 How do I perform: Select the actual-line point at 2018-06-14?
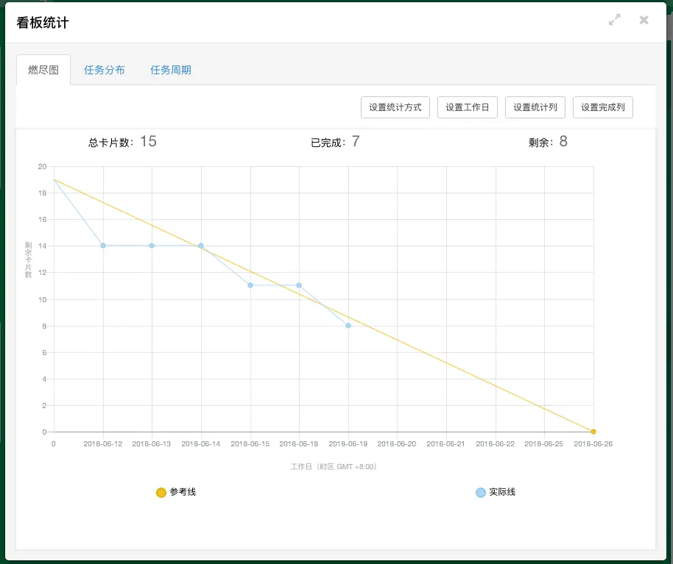(201, 246)
